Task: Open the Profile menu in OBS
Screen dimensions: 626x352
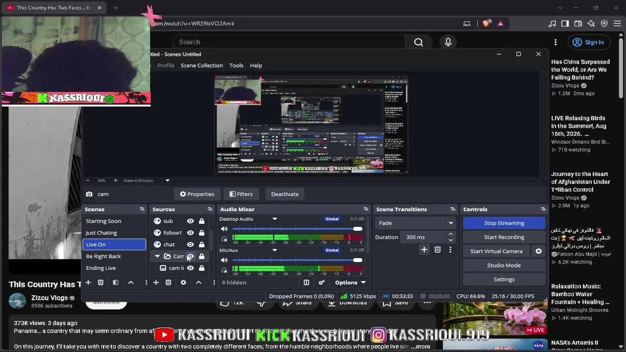Action: point(166,66)
